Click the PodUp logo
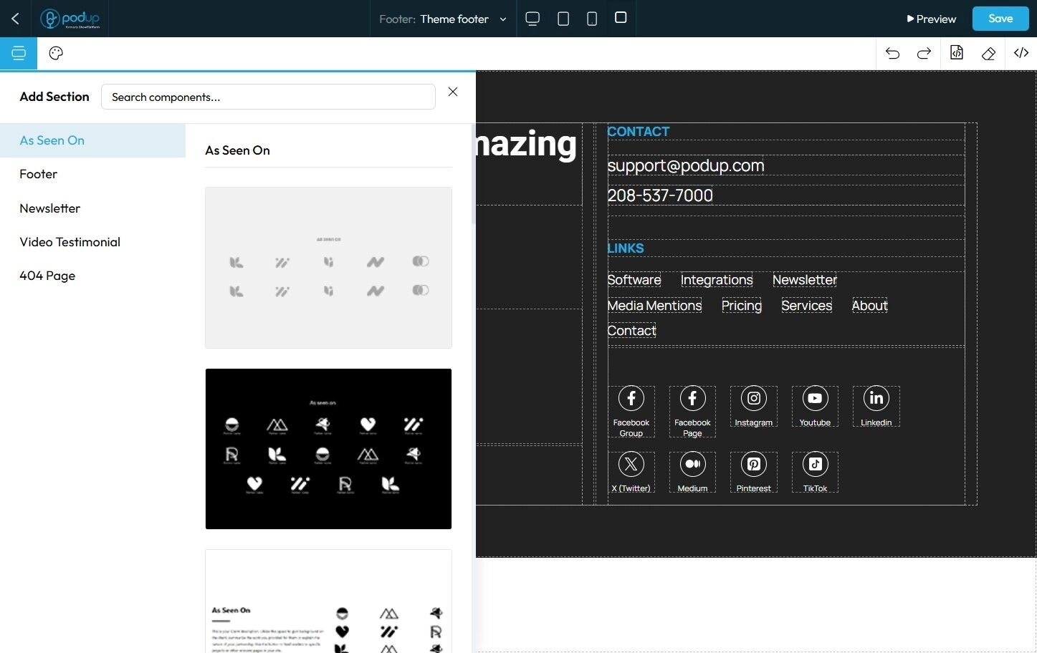The height and width of the screenshot is (653, 1037). (x=70, y=19)
